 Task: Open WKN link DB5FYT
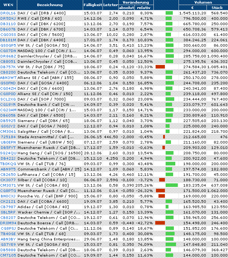8,148
